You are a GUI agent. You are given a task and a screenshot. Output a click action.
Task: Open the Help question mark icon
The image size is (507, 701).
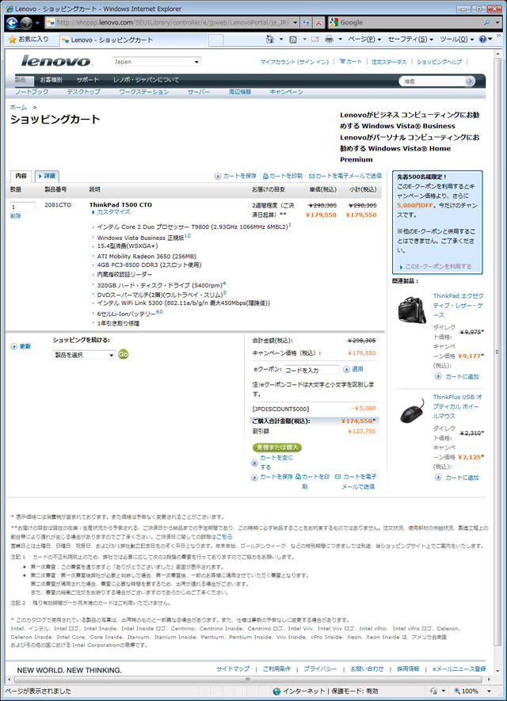[x=482, y=40]
